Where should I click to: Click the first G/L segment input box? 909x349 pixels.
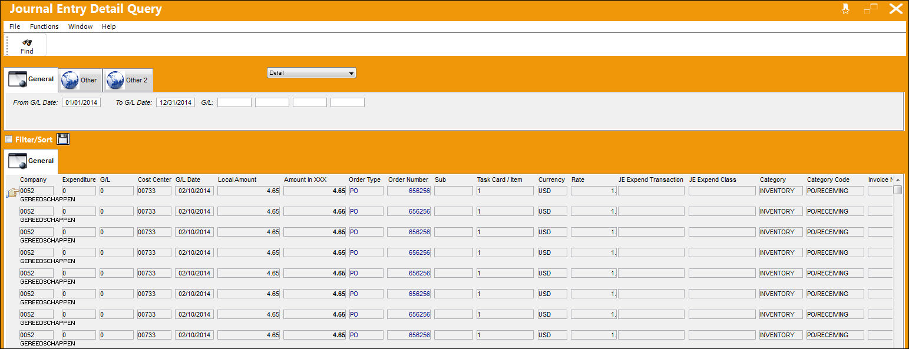pos(234,102)
